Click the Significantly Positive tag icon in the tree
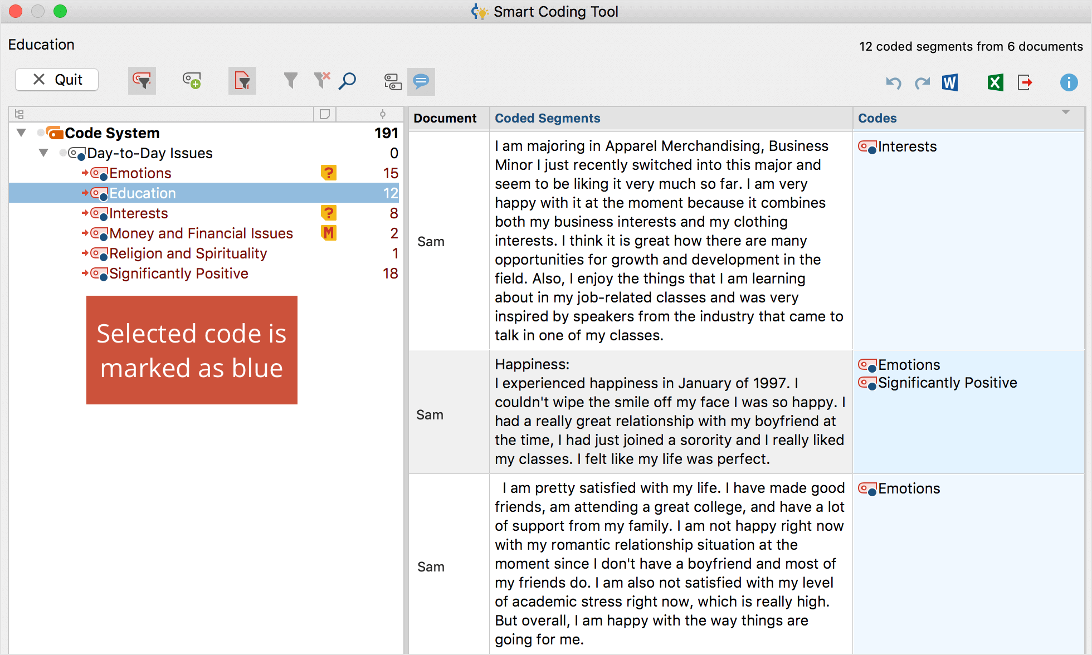Viewport: 1092px width, 655px height. pyautogui.click(x=99, y=274)
